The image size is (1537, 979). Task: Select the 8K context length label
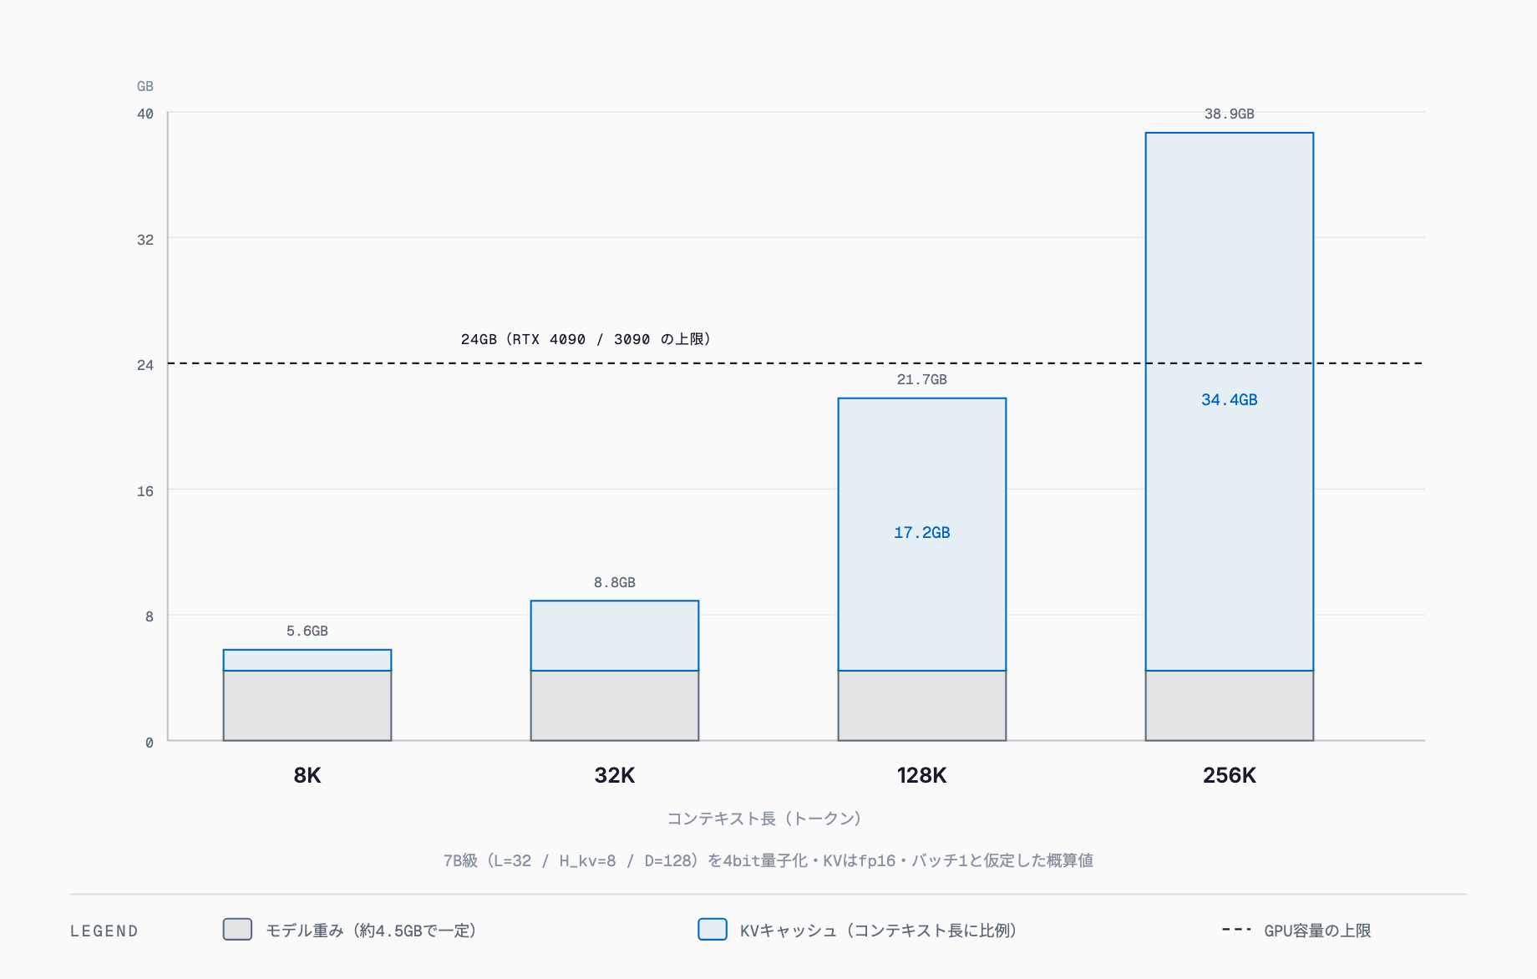pyautogui.click(x=307, y=775)
